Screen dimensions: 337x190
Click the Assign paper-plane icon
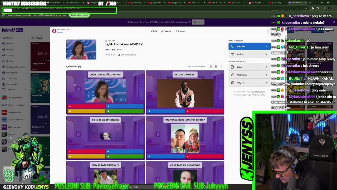click(232, 54)
